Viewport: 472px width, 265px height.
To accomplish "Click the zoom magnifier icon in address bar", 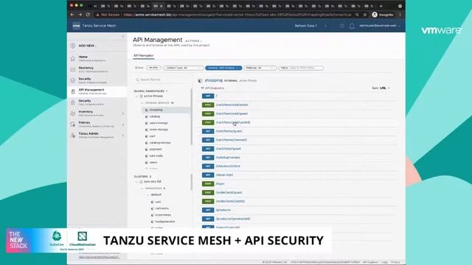I will (357, 15).
